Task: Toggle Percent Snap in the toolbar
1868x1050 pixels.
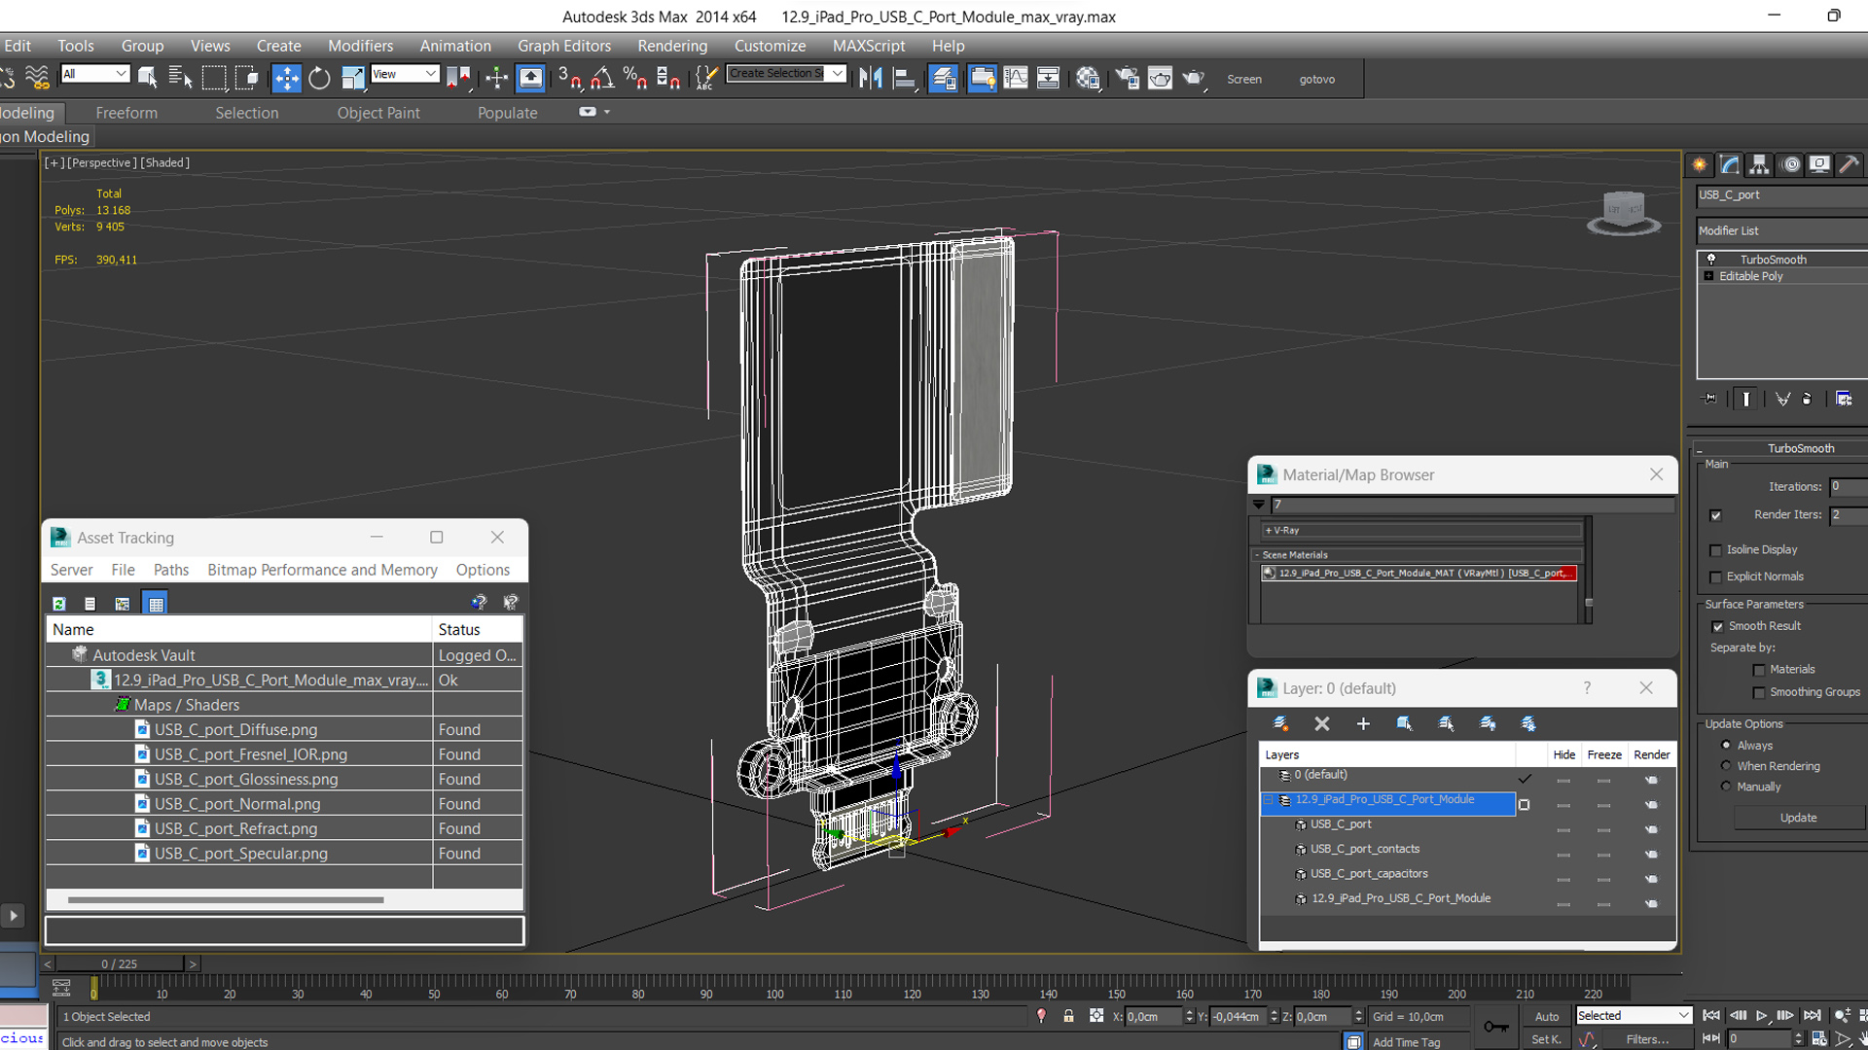Action: pos(635,79)
